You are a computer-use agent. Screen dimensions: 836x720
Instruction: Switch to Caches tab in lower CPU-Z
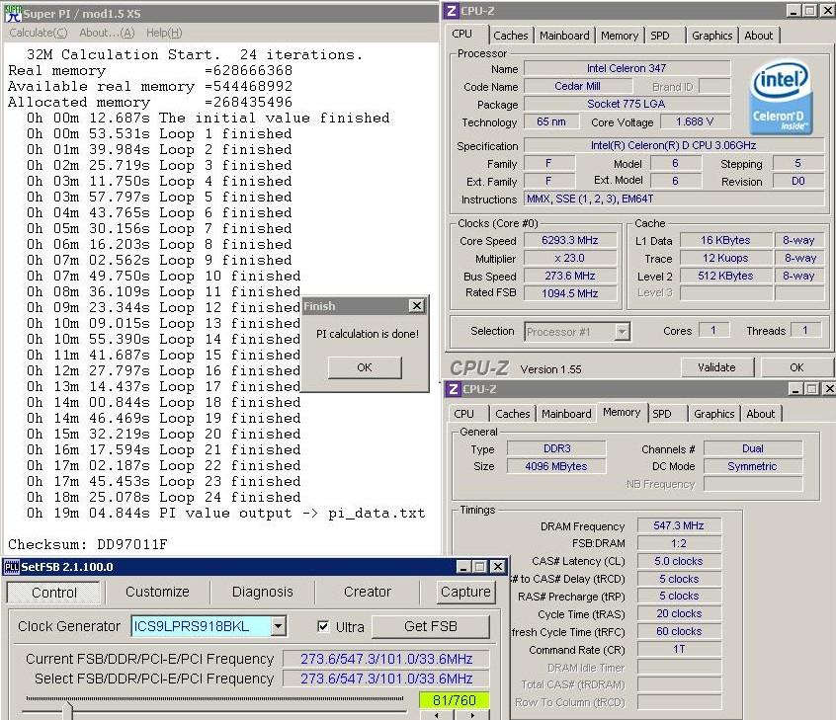[512, 414]
